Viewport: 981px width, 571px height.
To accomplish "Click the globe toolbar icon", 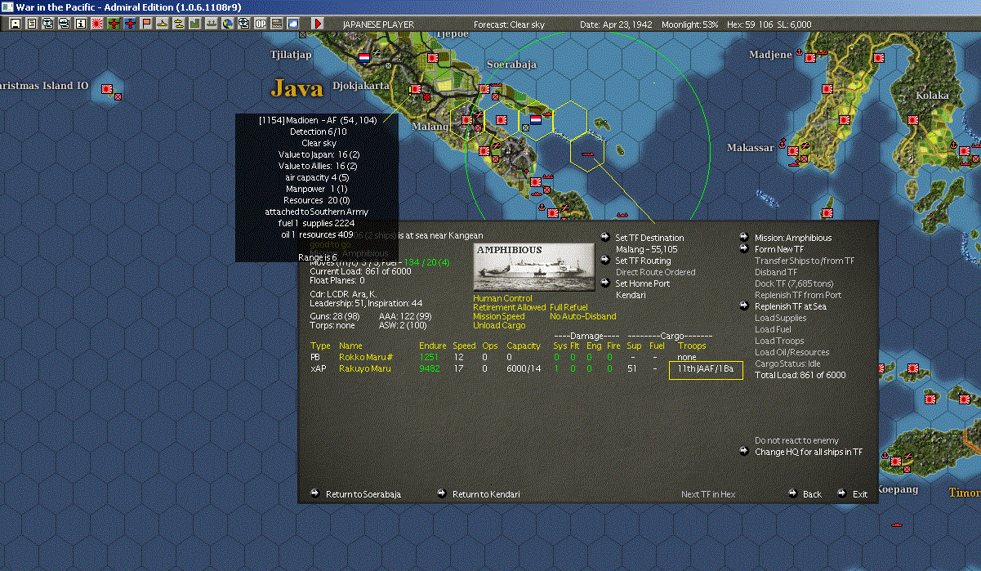I will point(227,24).
